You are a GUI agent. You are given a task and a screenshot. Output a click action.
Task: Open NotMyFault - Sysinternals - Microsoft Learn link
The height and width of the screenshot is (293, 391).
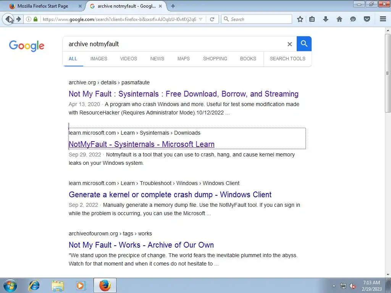pos(142,144)
